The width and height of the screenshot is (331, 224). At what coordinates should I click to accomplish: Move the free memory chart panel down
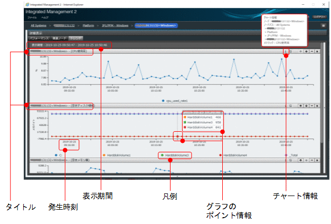tap(306, 160)
